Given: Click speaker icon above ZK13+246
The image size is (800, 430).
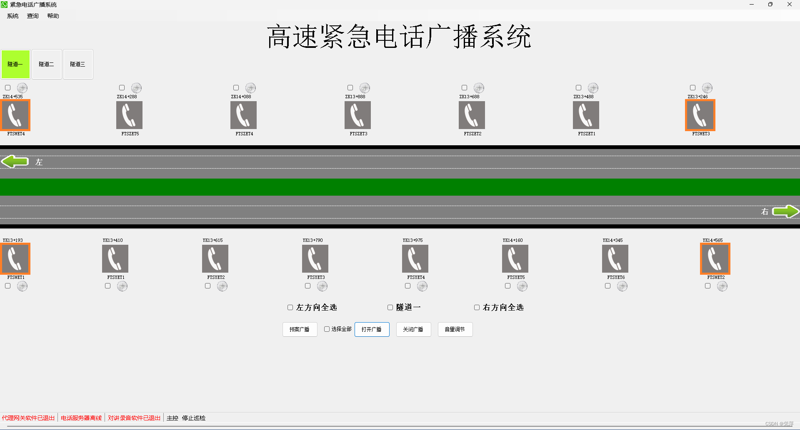Looking at the screenshot, I should 707,88.
